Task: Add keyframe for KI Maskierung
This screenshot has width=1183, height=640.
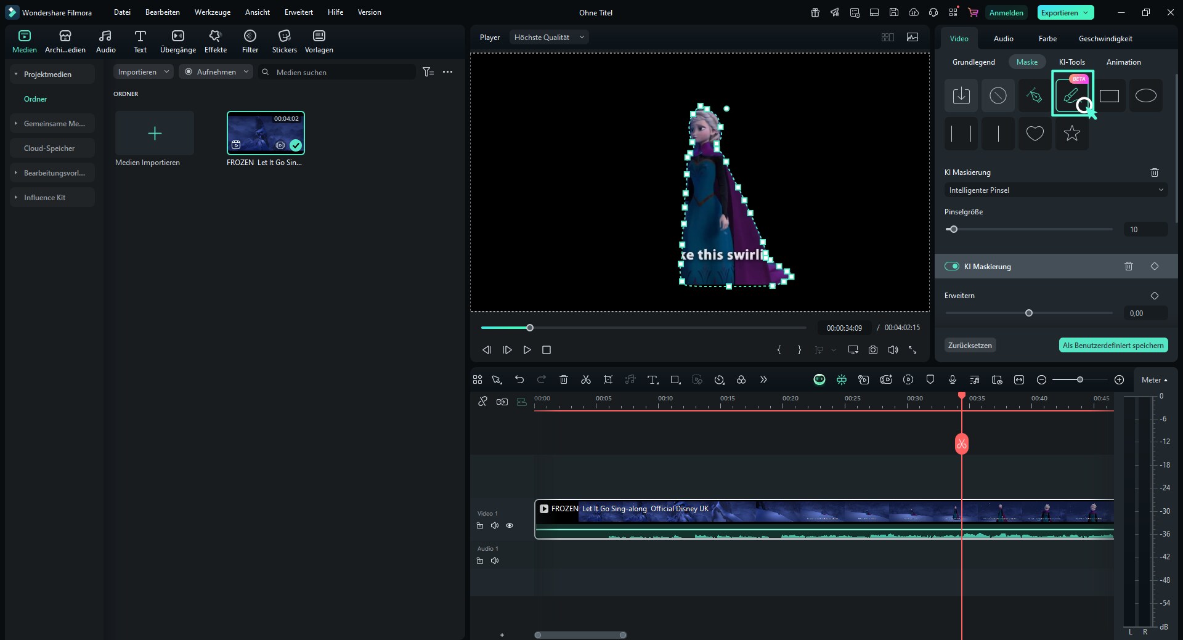Action: 1155,267
